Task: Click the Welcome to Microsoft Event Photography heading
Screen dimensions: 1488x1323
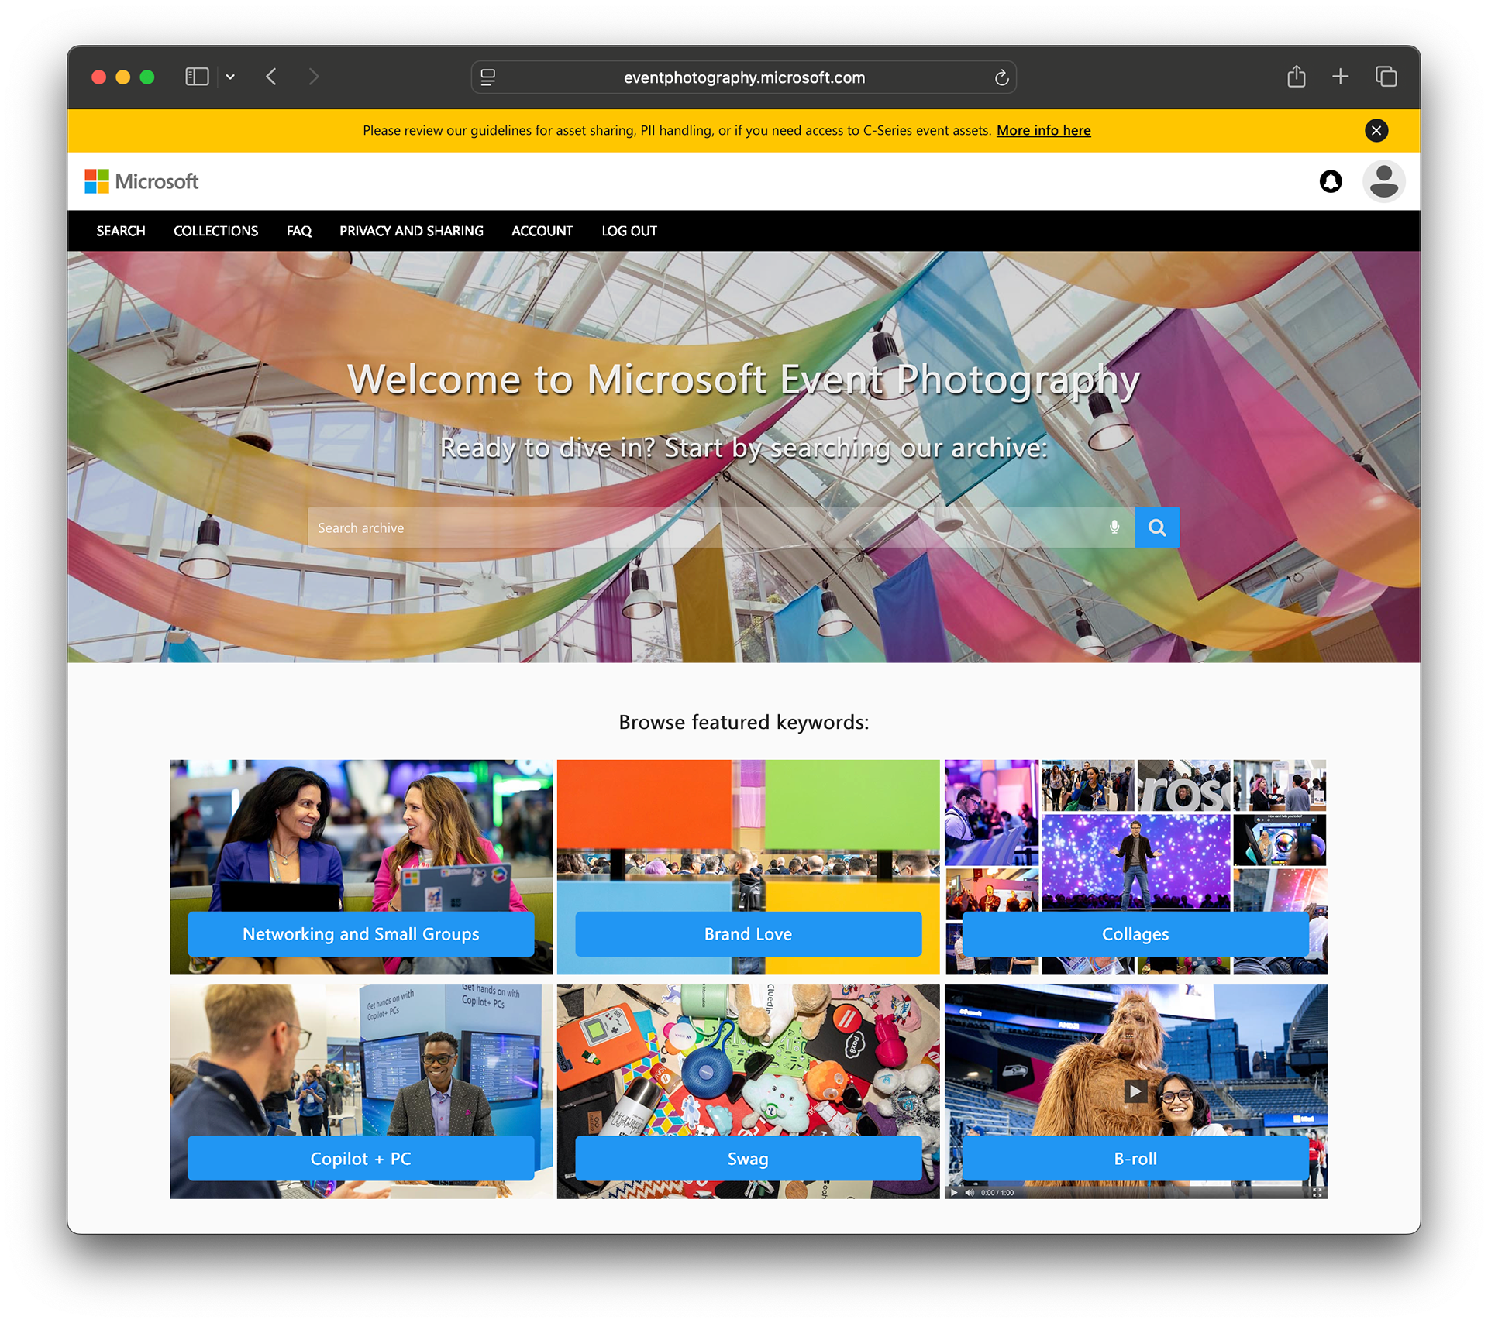Action: [x=744, y=379]
